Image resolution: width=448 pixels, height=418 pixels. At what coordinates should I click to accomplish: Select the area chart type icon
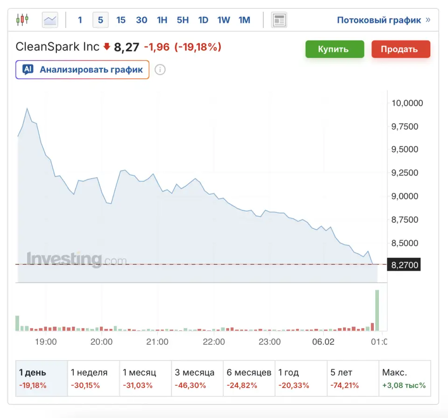pyautogui.click(x=50, y=20)
